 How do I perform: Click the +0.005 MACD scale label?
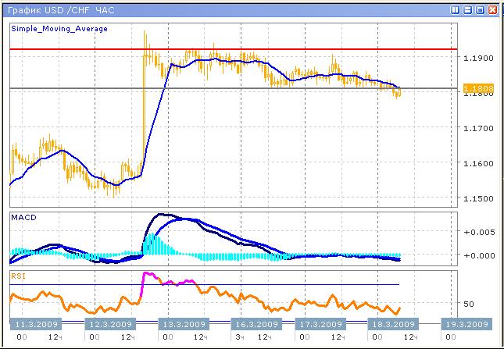(478, 232)
